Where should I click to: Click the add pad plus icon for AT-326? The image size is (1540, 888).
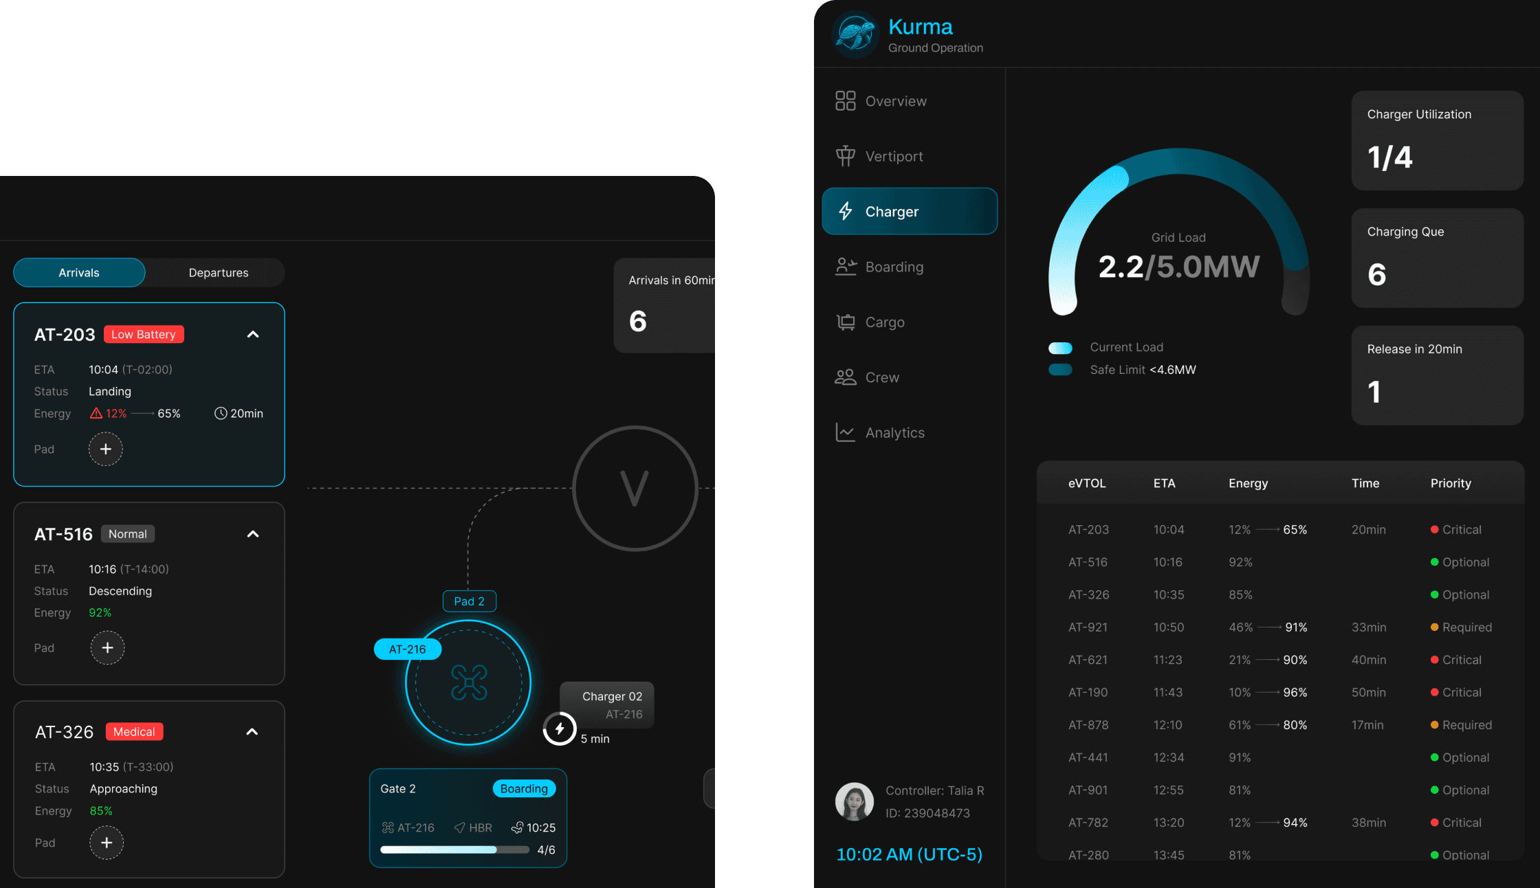point(107,843)
